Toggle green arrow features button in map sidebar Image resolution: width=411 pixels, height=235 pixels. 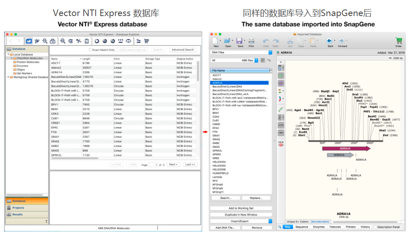(281, 76)
